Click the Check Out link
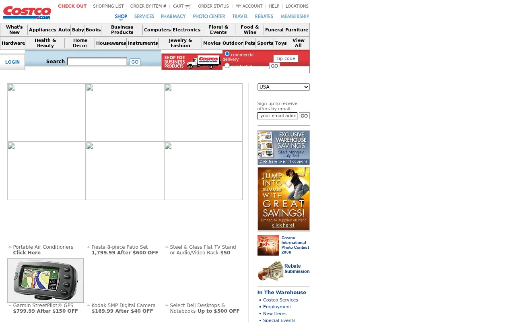This screenshot has height=322, width=515. (72, 6)
